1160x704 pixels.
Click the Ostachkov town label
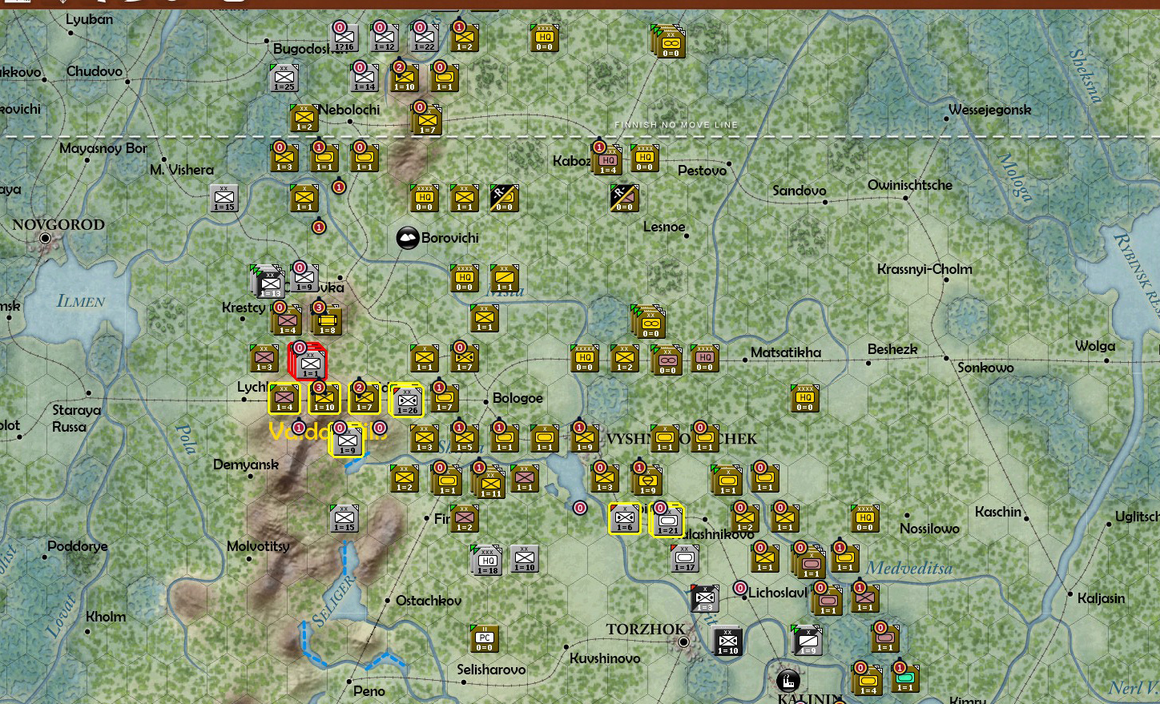[x=429, y=600]
